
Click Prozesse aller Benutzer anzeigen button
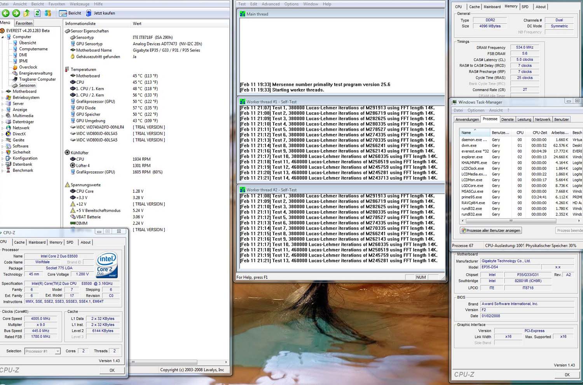(x=491, y=231)
